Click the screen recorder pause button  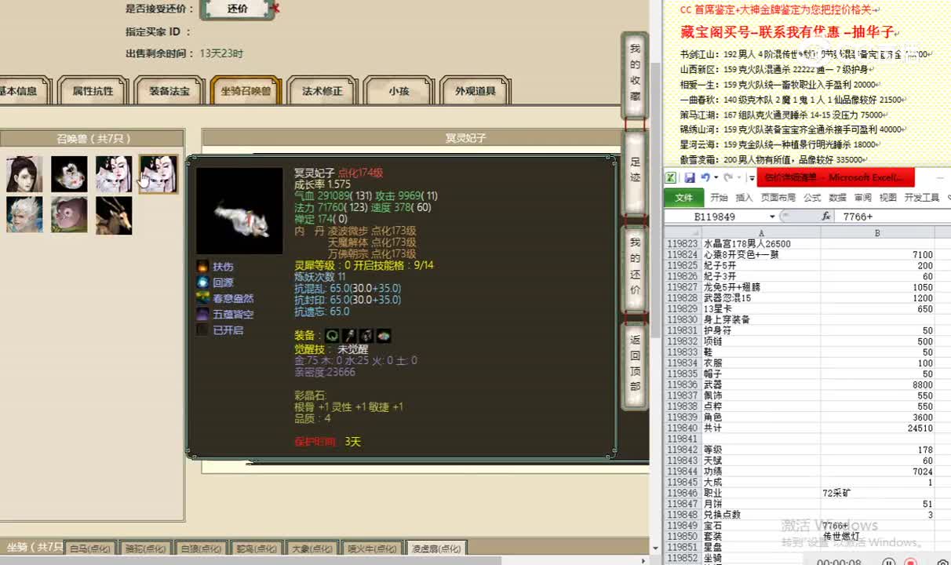point(888,561)
